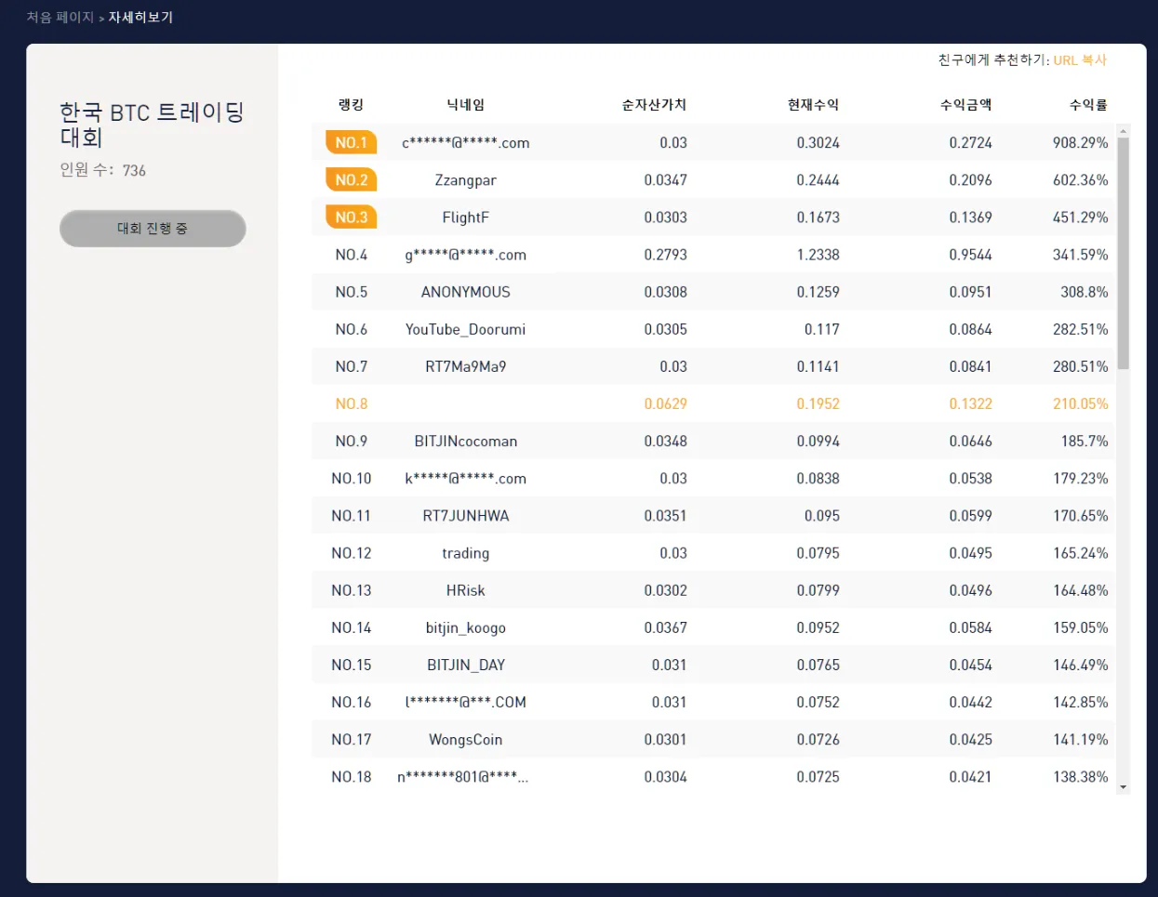
Task: Select the YouTube_Doorumi nickname
Action: (466, 329)
